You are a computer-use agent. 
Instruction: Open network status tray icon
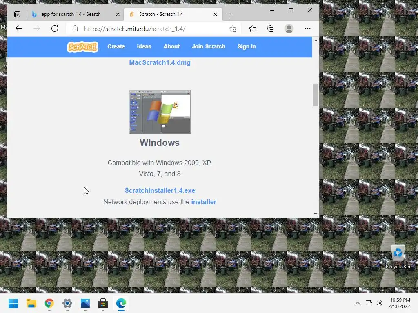(x=369, y=303)
